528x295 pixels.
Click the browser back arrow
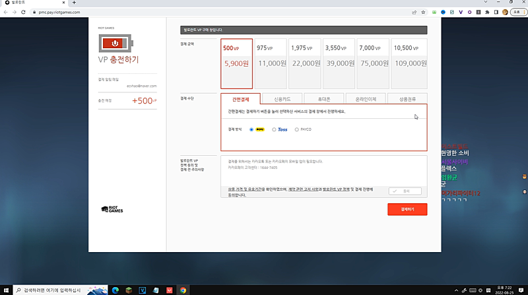pos(5,12)
